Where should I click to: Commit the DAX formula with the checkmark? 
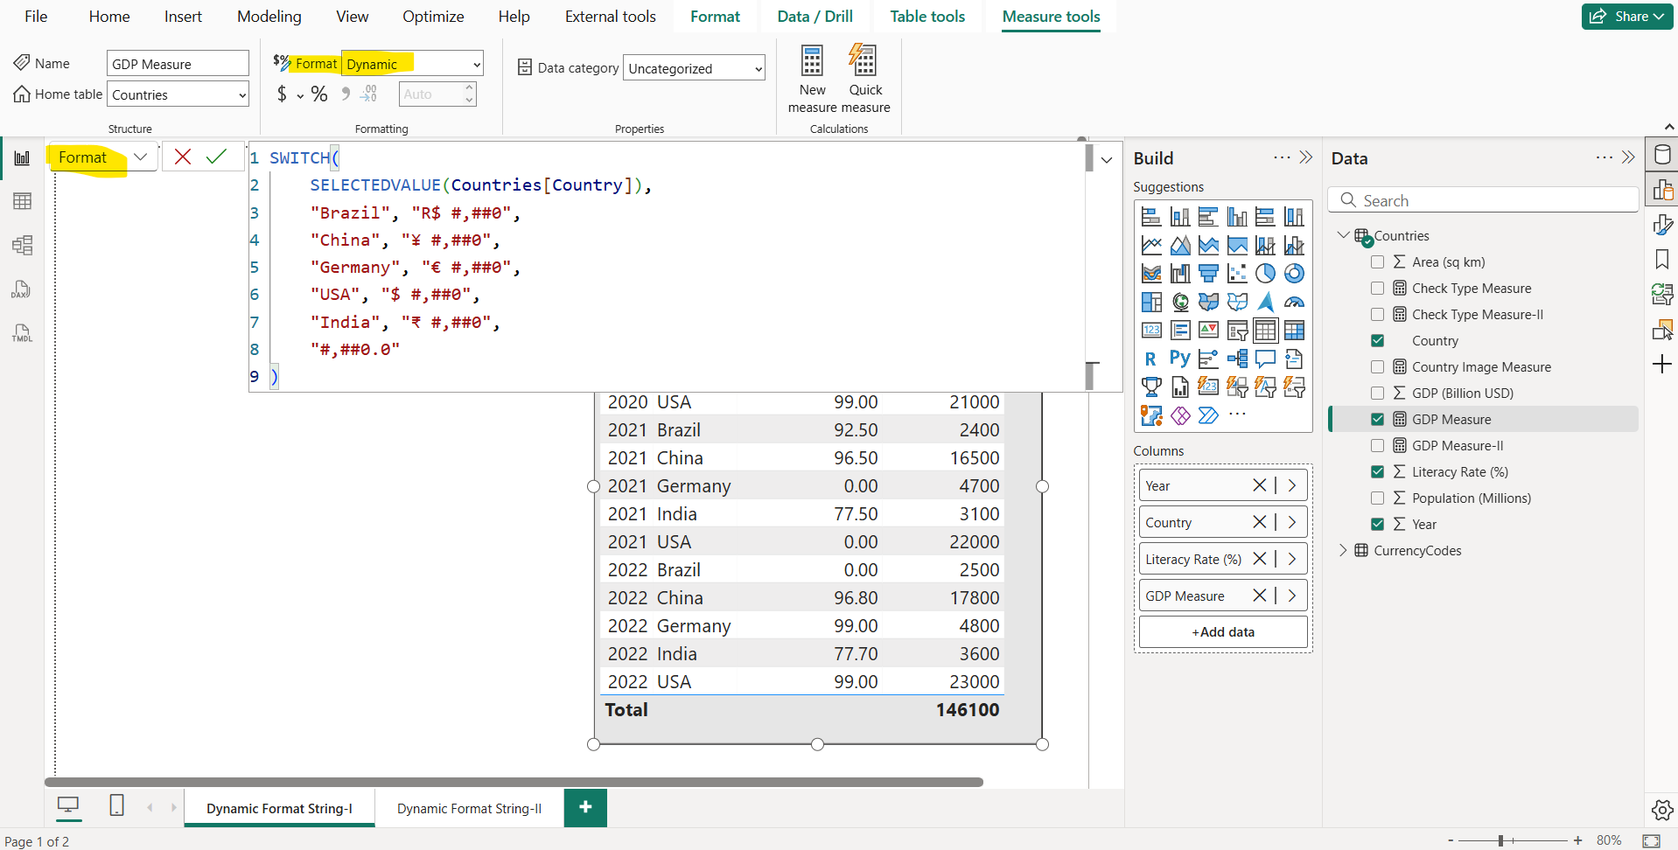(216, 157)
